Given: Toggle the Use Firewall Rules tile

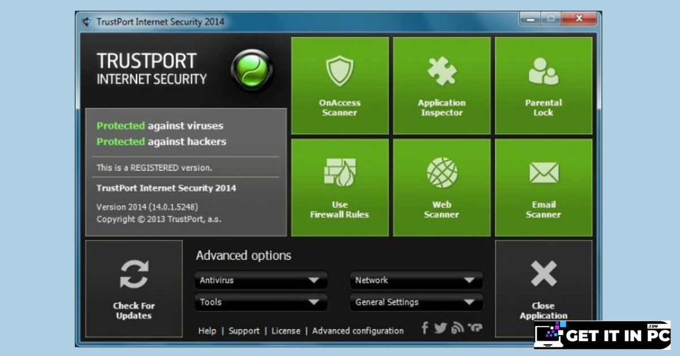Looking at the screenshot, I should coord(340,188).
